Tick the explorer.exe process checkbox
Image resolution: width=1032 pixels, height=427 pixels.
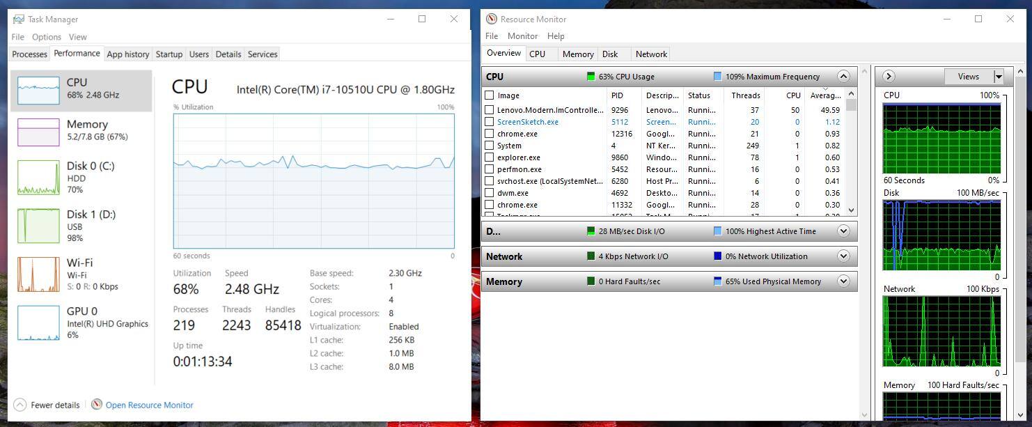(490, 157)
